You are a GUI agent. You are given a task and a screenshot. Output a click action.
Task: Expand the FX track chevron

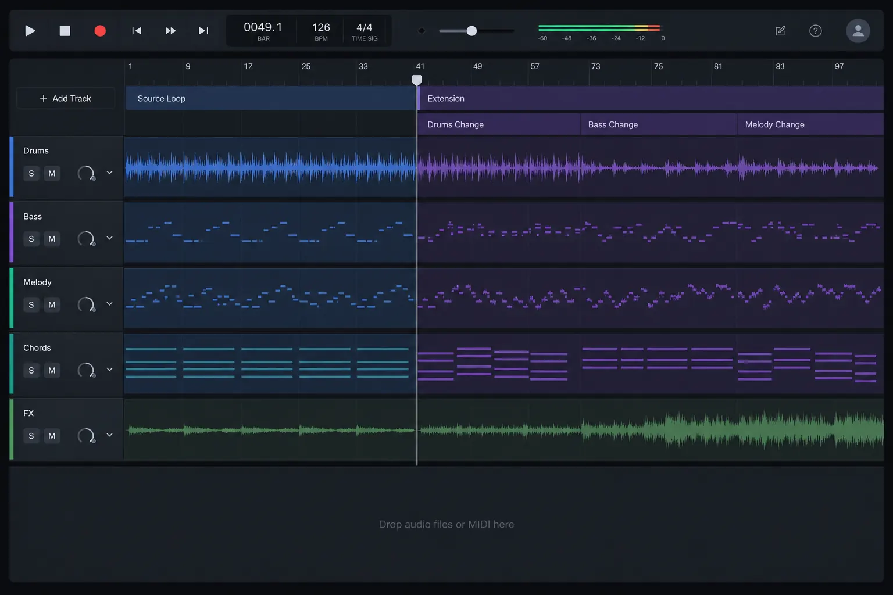[109, 435]
